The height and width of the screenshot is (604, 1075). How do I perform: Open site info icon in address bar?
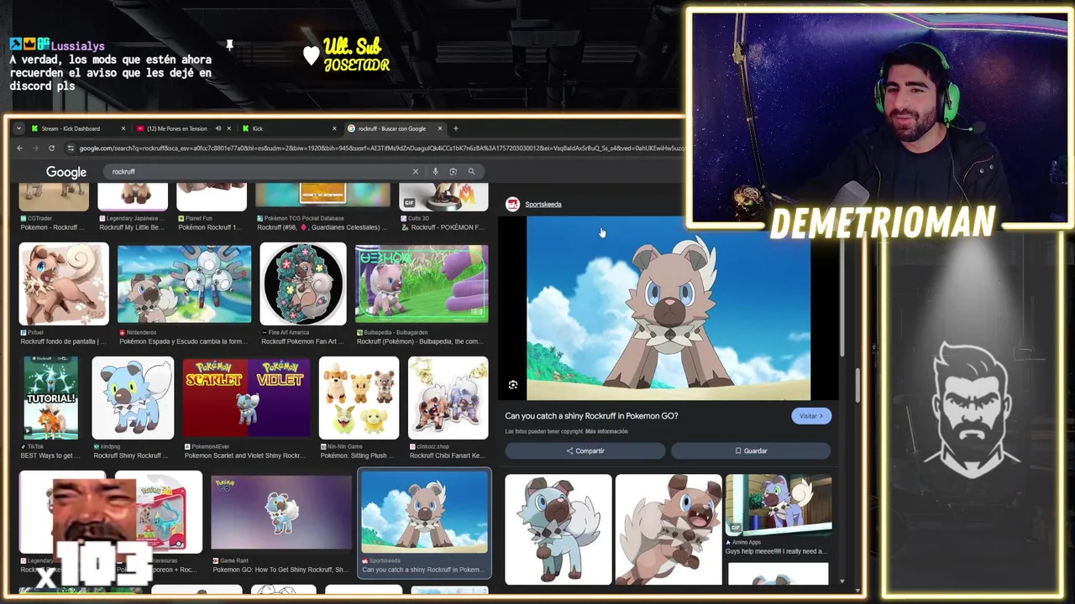[x=71, y=148]
